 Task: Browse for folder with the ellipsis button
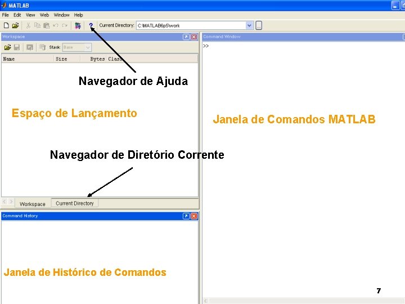click(259, 25)
